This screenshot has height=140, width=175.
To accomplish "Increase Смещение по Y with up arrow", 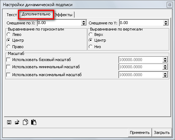I will point(166,22).
